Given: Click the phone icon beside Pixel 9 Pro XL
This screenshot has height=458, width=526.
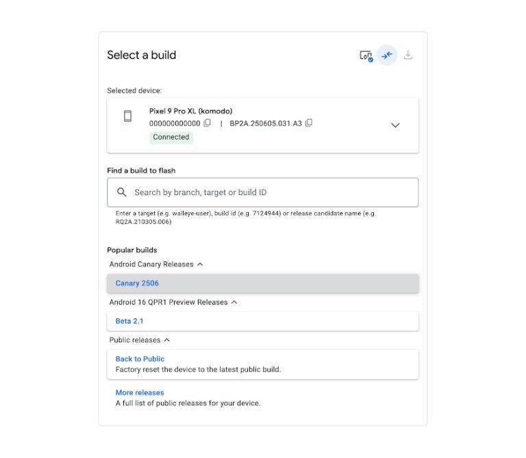Looking at the screenshot, I should point(127,116).
